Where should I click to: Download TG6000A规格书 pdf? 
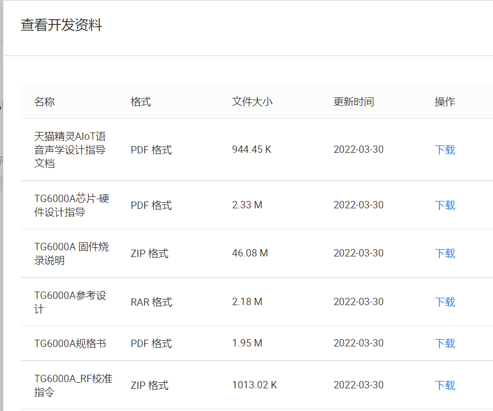click(445, 343)
